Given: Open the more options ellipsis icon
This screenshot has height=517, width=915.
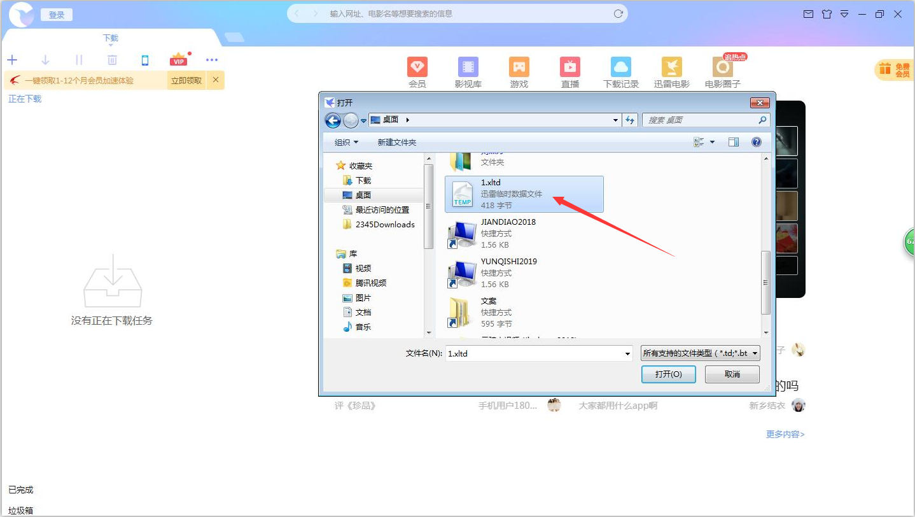Looking at the screenshot, I should (212, 60).
